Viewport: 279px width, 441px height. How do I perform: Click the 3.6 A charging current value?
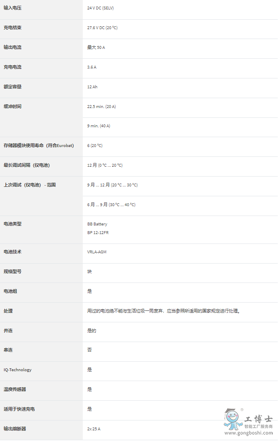[92, 67]
